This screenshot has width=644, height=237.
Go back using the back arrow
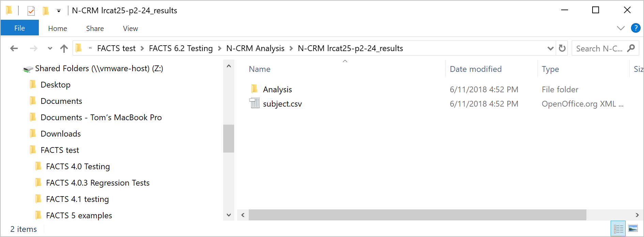pyautogui.click(x=14, y=48)
